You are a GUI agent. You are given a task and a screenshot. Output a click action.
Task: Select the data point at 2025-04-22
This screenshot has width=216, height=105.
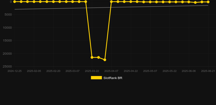[131, 2]
